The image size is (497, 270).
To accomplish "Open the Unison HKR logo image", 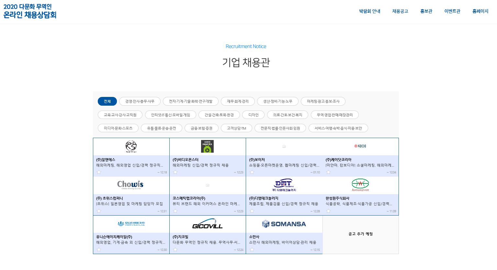I will [131, 224].
